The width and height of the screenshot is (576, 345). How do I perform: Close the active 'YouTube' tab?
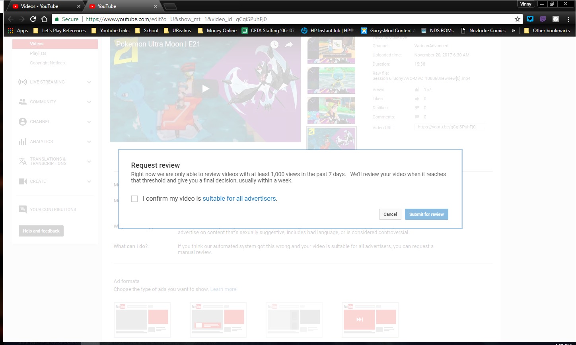(155, 6)
